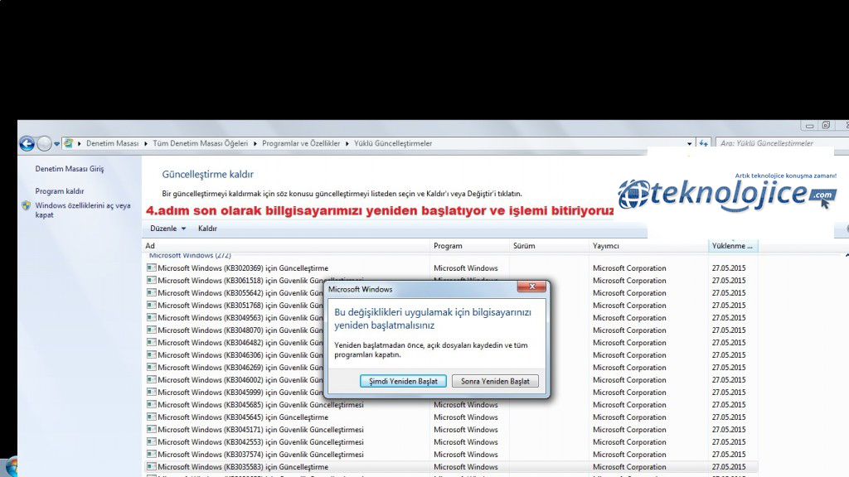Click the update icon beside KB3055642
This screenshot has width=849, height=477.
coord(152,292)
